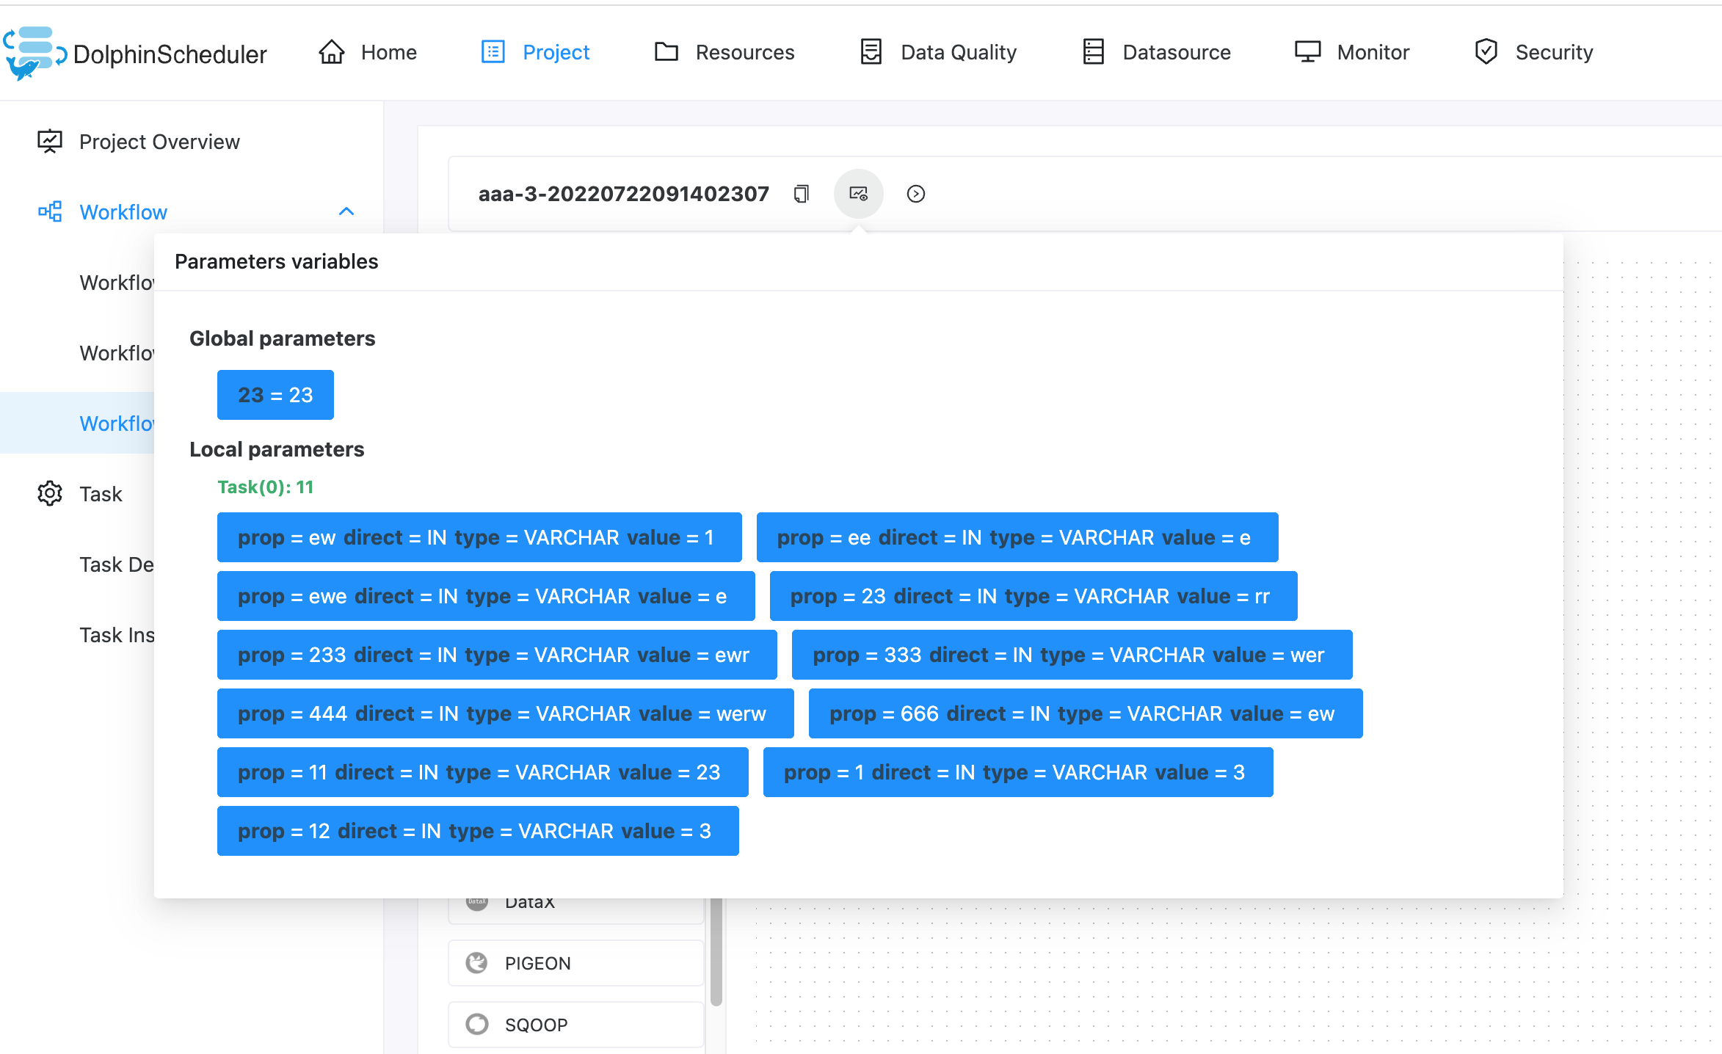The width and height of the screenshot is (1722, 1054).
Task: Open the Datasource page
Action: click(1157, 52)
